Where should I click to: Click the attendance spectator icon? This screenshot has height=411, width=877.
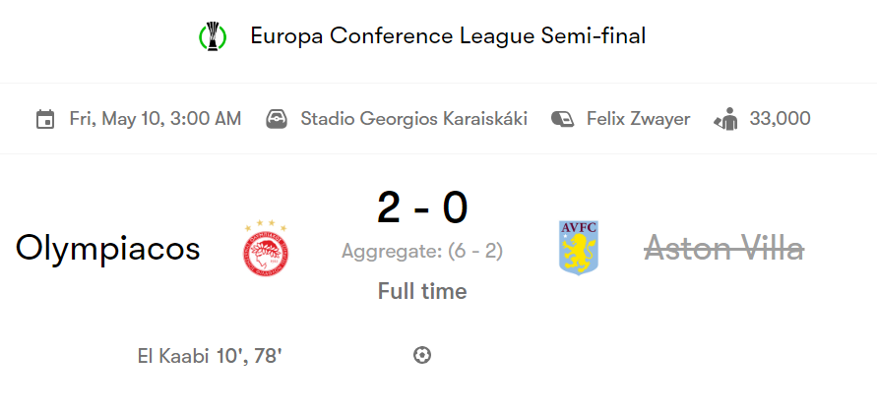click(726, 120)
